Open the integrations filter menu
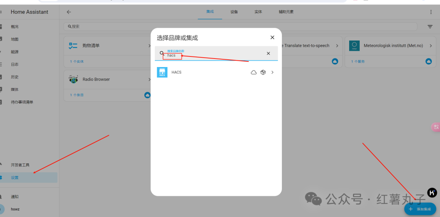Viewport: 440px width, 217px height. point(430,26)
